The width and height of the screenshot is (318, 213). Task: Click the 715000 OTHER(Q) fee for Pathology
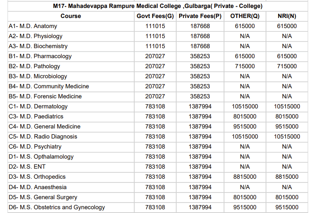pos(245,66)
